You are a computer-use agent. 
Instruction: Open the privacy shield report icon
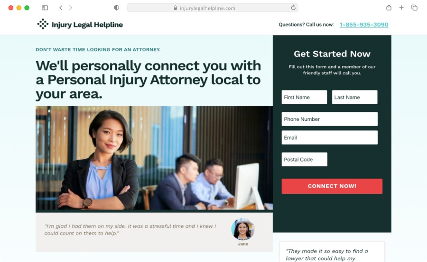[x=117, y=8]
